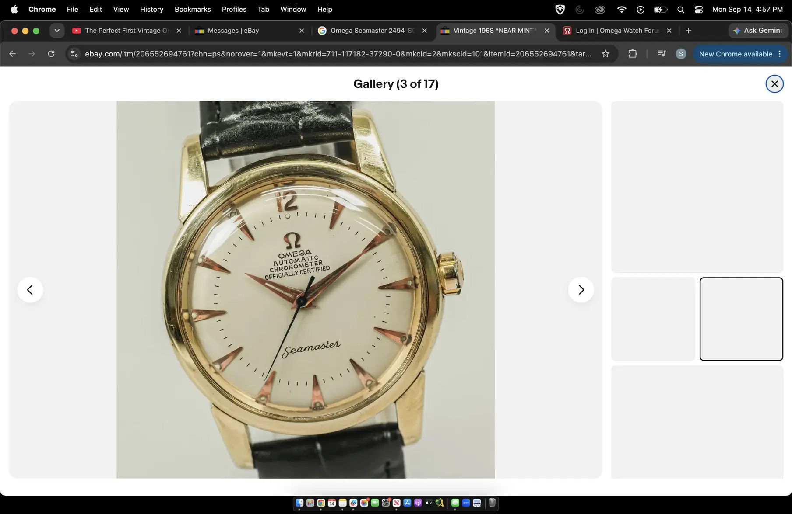Close the Vintage 1958 NEAR MINT tab
Image resolution: width=792 pixels, height=514 pixels.
(x=547, y=31)
